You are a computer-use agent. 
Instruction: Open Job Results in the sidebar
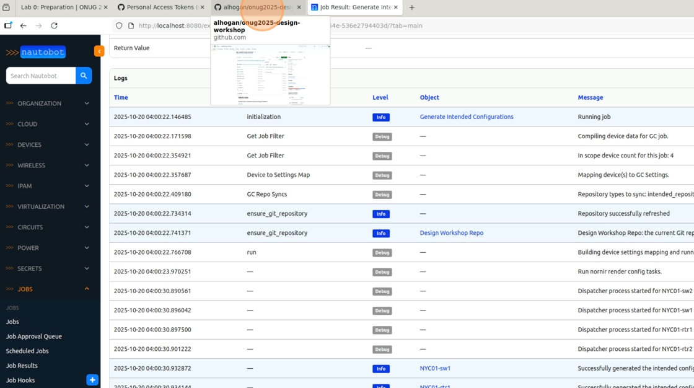pyautogui.click(x=22, y=366)
